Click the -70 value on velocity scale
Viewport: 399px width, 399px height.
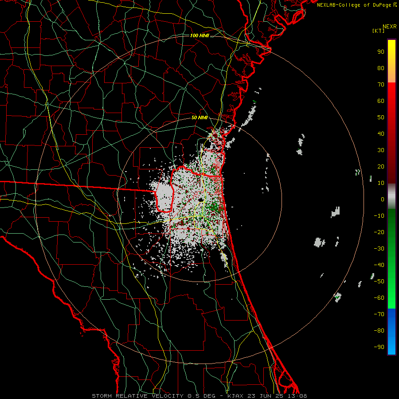tap(379, 314)
